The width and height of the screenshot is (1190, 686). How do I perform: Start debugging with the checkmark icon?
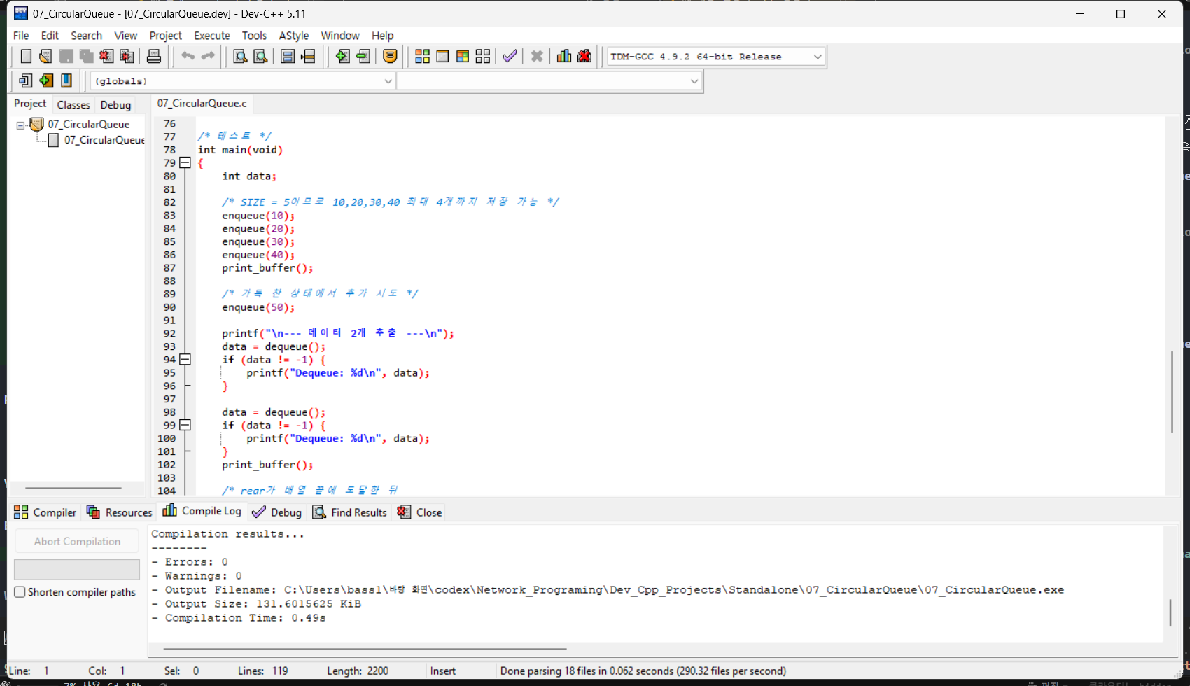[510, 57]
